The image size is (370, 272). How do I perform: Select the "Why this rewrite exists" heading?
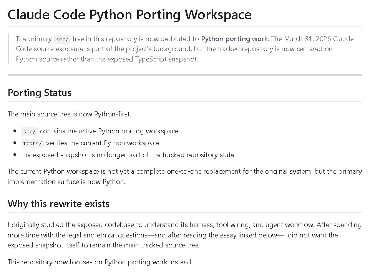click(x=58, y=204)
